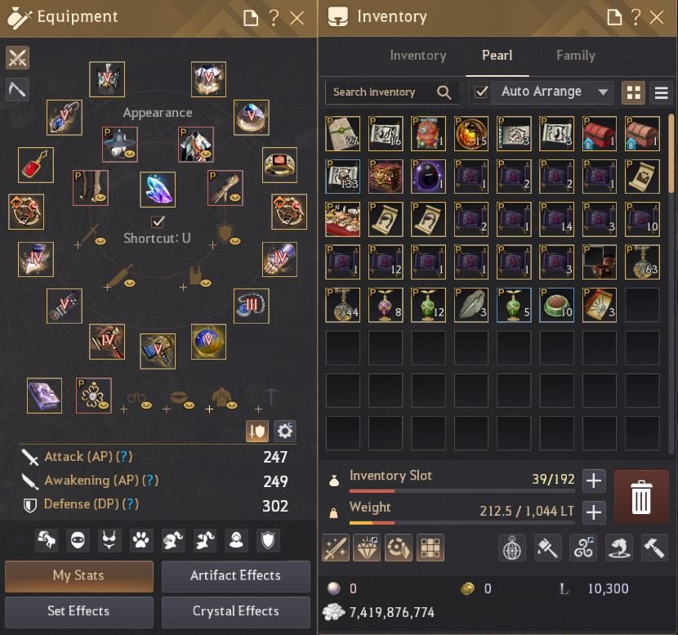Click the Crystal Effects button

(x=235, y=611)
